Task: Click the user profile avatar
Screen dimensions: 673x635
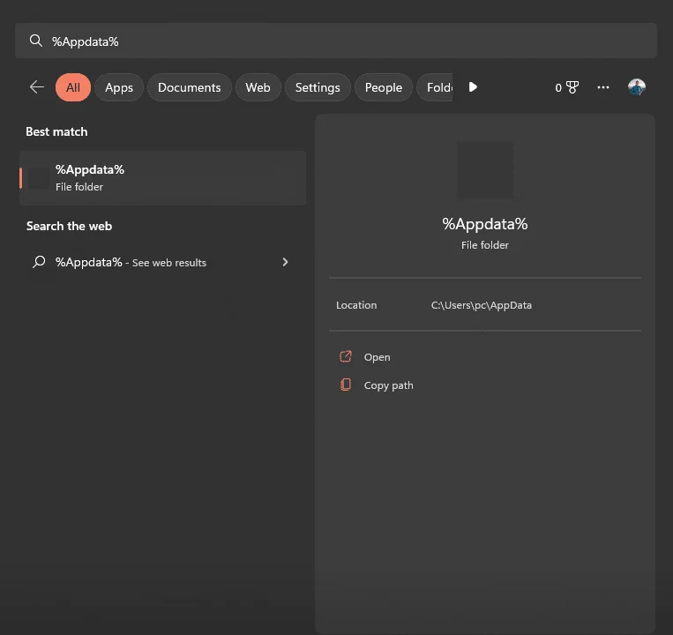Action: [637, 87]
